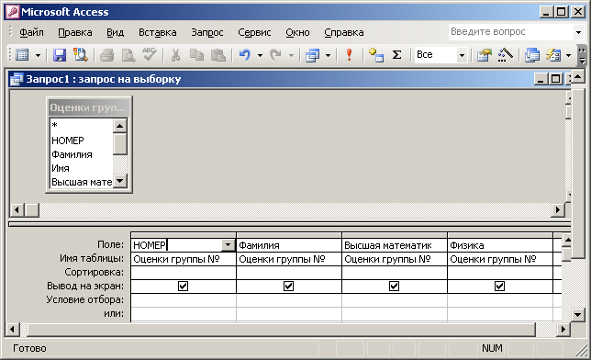
Task: Click the Query Type icon
Action: 312,55
